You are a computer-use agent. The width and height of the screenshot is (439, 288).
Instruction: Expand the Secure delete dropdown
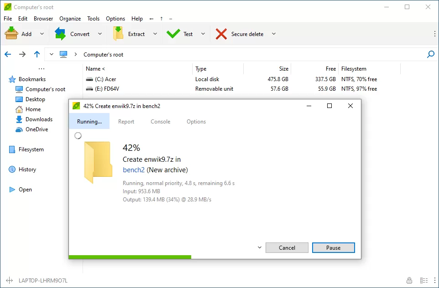(x=273, y=33)
